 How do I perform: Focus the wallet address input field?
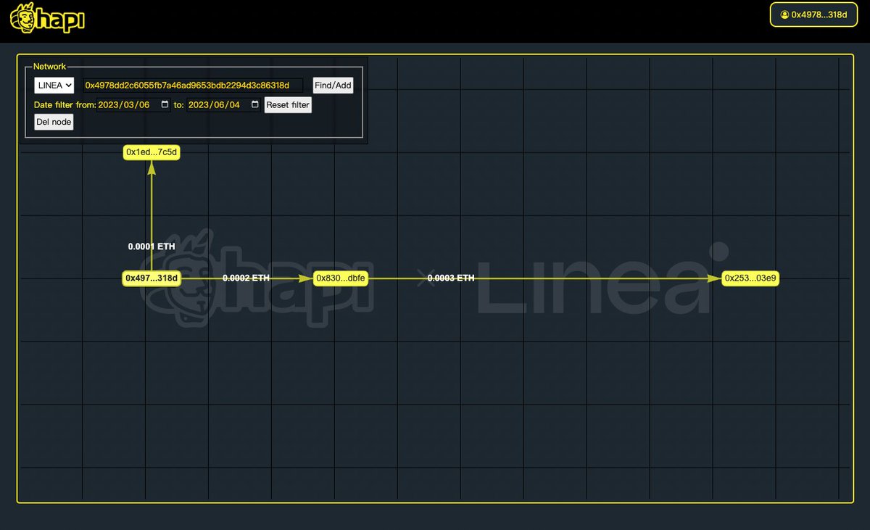[192, 86]
